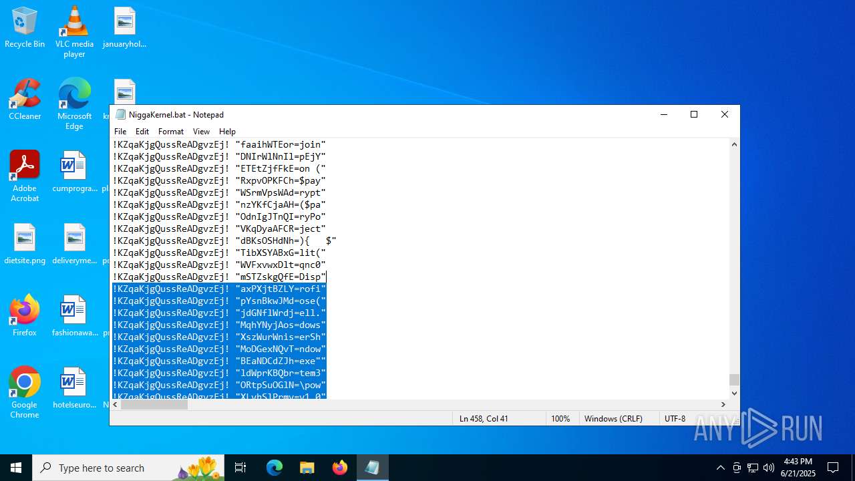Click line containing "TibXSYABxG=lit("
This screenshot has height=481, width=855.
[219, 253]
